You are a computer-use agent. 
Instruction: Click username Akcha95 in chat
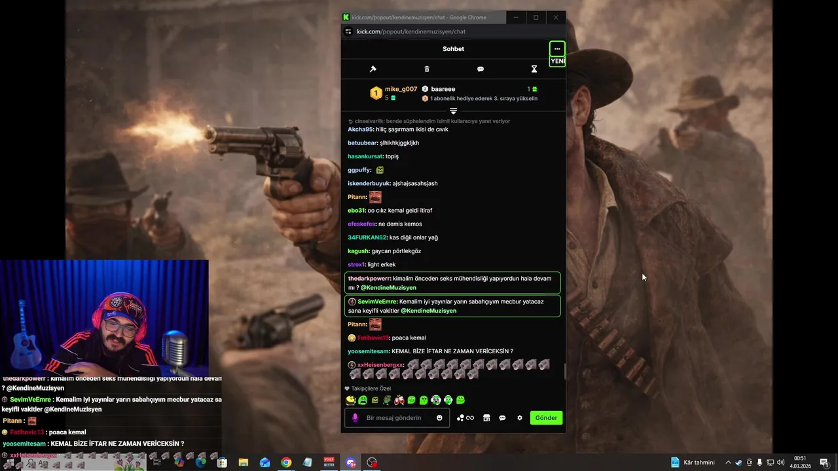point(360,130)
